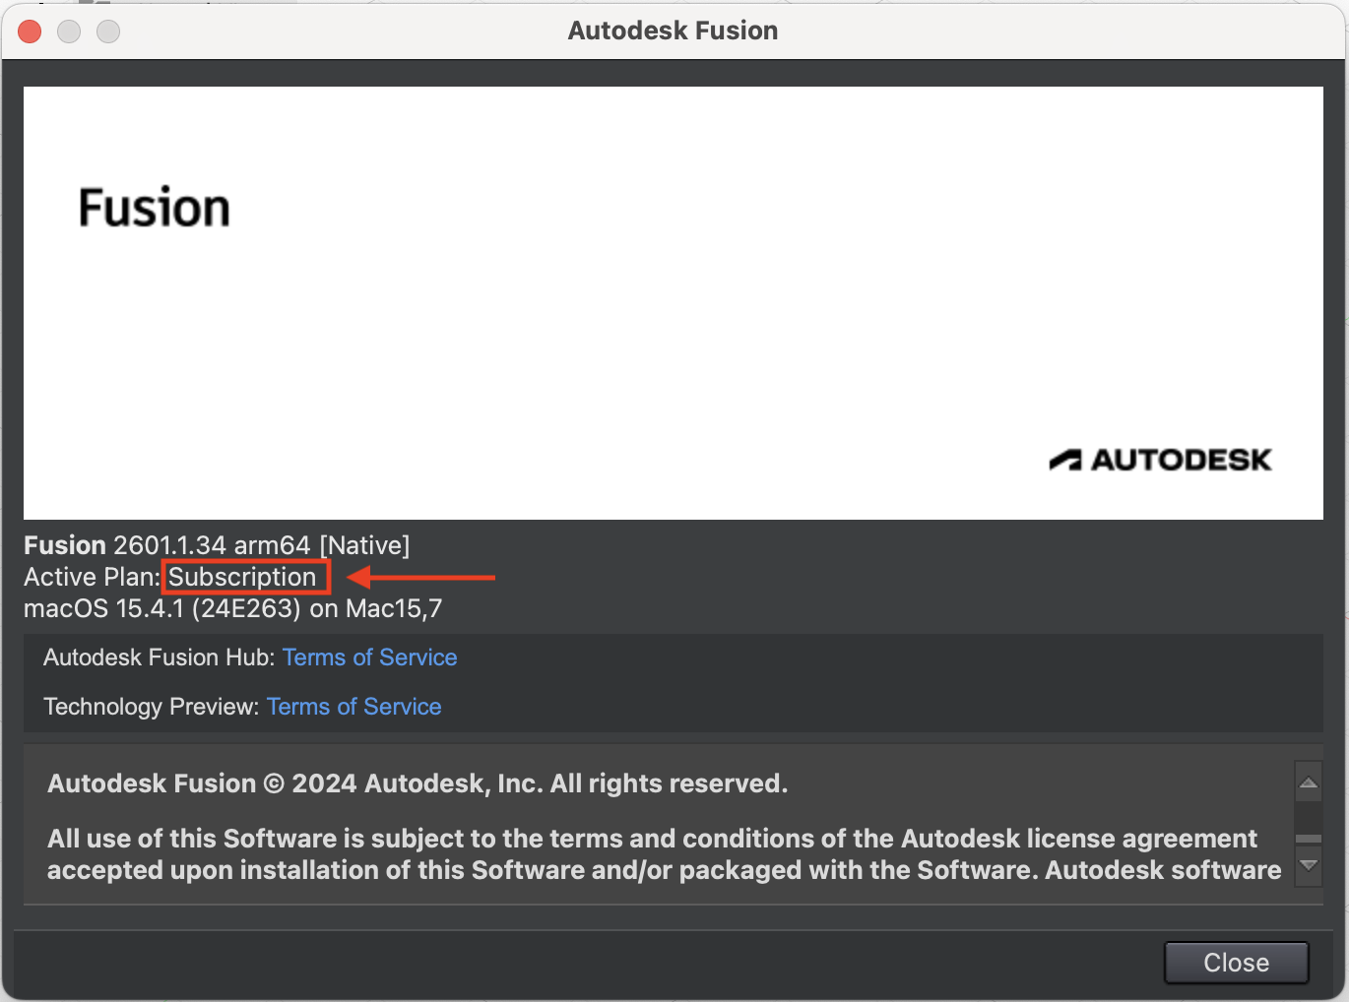The height and width of the screenshot is (1002, 1349).
Task: Click the Fusion wordmark on the splash image
Action: click(155, 209)
